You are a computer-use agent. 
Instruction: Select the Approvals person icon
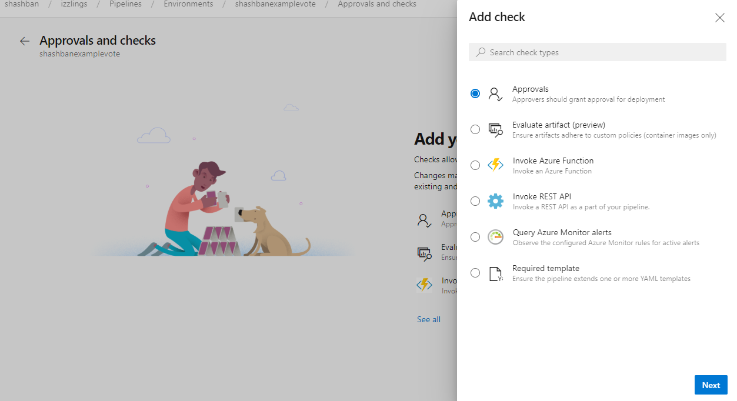pyautogui.click(x=495, y=93)
